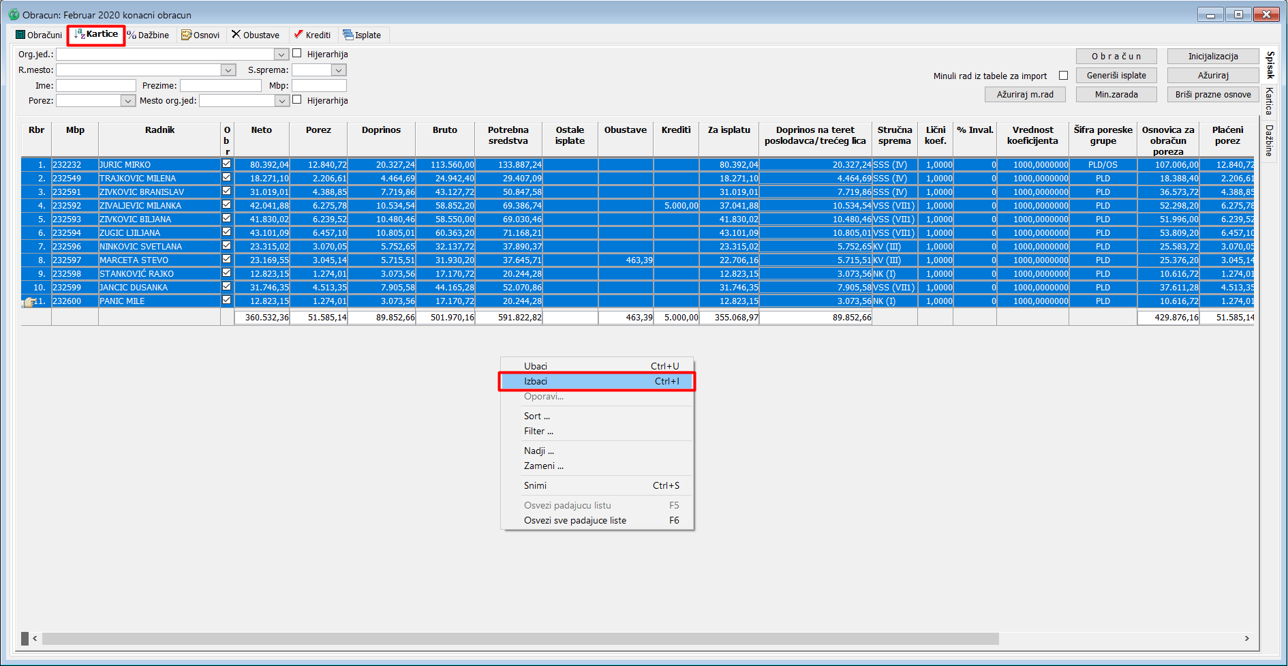Viewport: 1288px width, 666px height.
Task: Click the row pointer hand icon beside PANIC MILE
Action: tap(29, 302)
